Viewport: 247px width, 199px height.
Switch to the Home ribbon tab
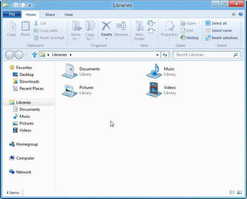pos(31,15)
